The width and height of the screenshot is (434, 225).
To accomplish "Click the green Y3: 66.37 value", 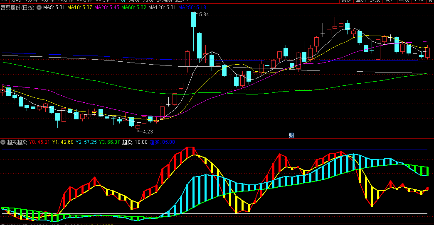I will pyautogui.click(x=109, y=142).
